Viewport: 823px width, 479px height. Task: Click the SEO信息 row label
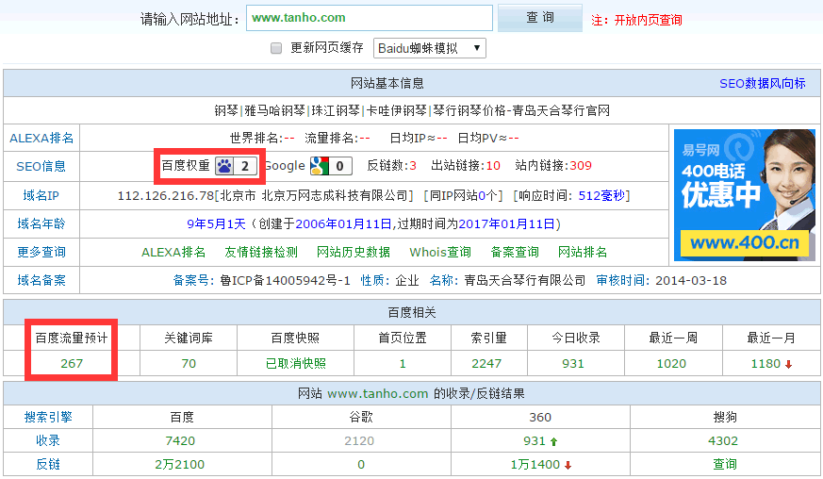[x=41, y=167]
